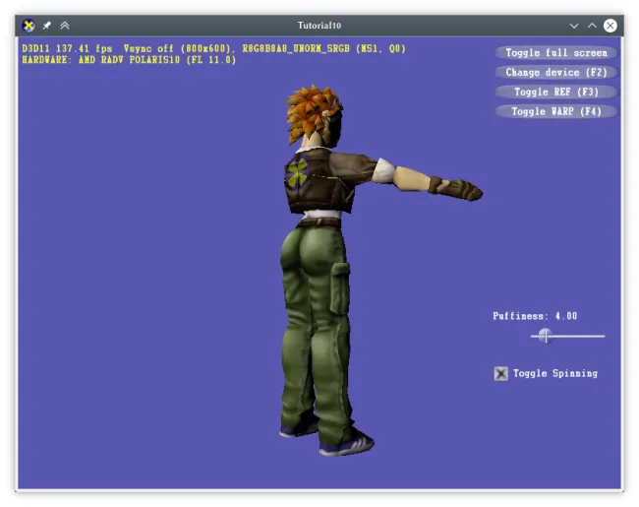Click the Toggle WARP (F4) button
The image size is (639, 507).
click(556, 111)
